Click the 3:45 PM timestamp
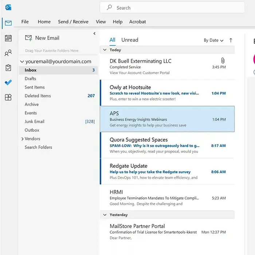The width and height of the screenshot is (255, 255). click(219, 67)
